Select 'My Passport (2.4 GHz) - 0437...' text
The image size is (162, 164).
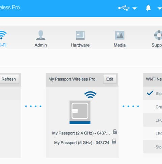(x=81, y=133)
